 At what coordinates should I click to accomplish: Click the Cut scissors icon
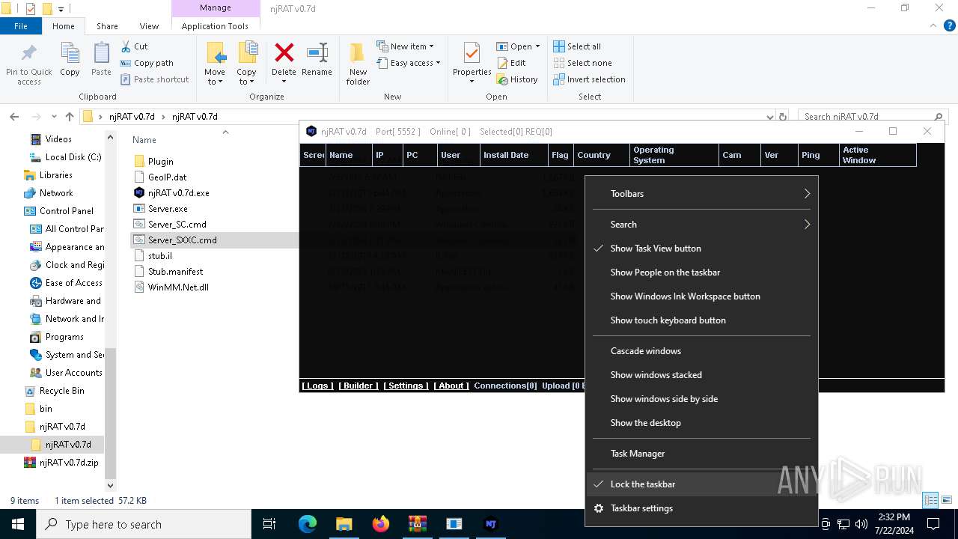[x=126, y=46]
